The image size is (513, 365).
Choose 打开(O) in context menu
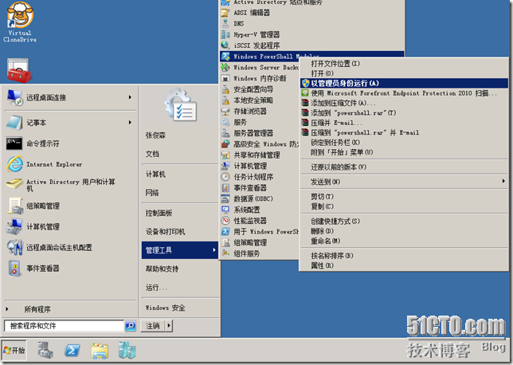[323, 73]
